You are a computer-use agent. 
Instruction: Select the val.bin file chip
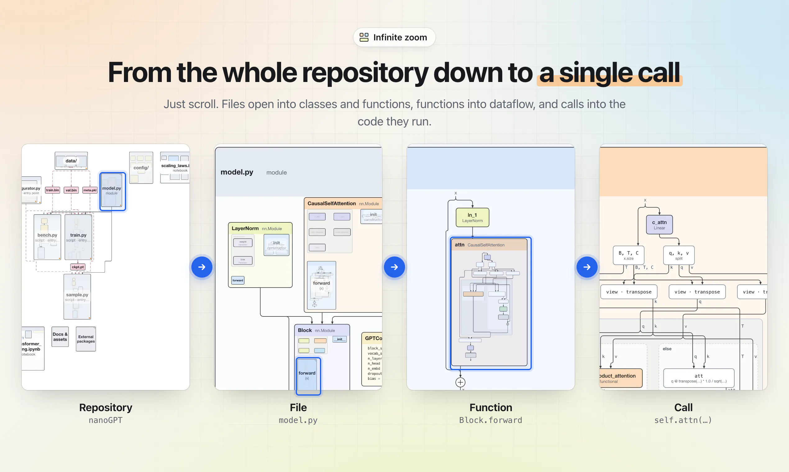coord(71,190)
